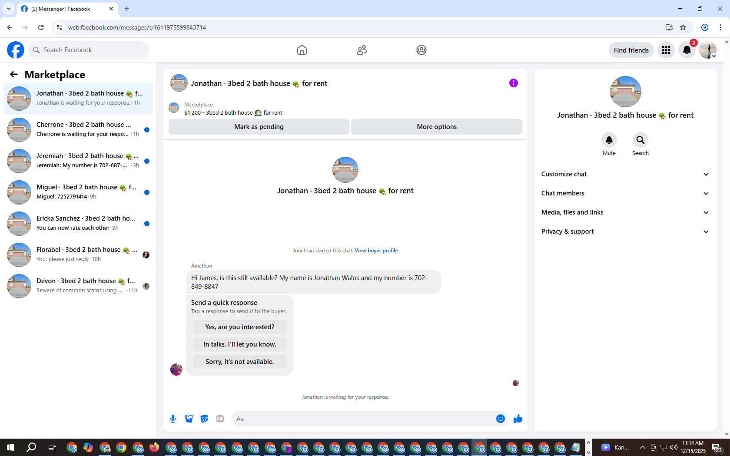The image size is (730, 456).
Task: Open View buyer profile link
Action: tap(376, 251)
